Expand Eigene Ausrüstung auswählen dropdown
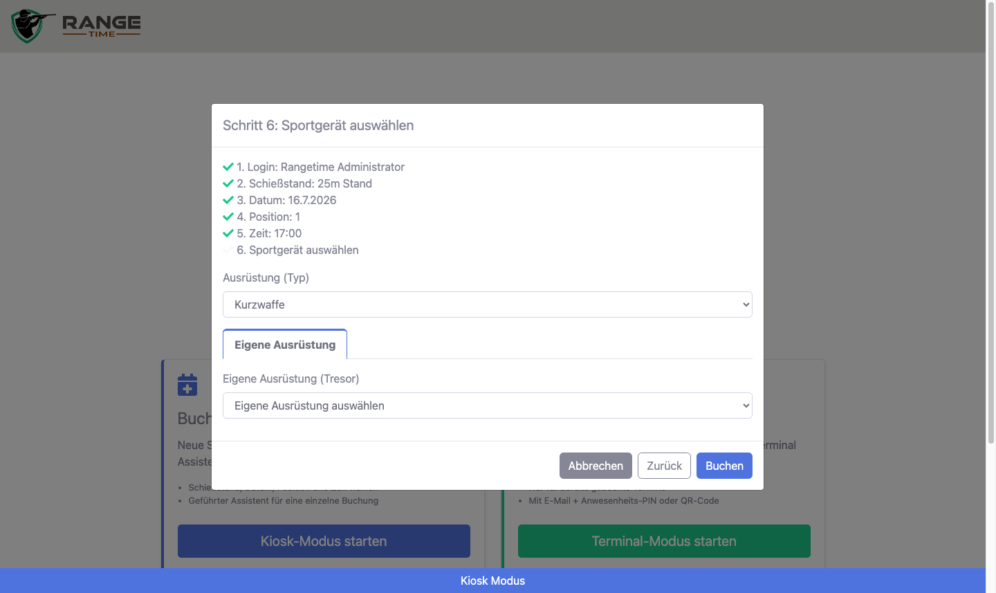Viewport: 996px width, 593px height. point(488,405)
